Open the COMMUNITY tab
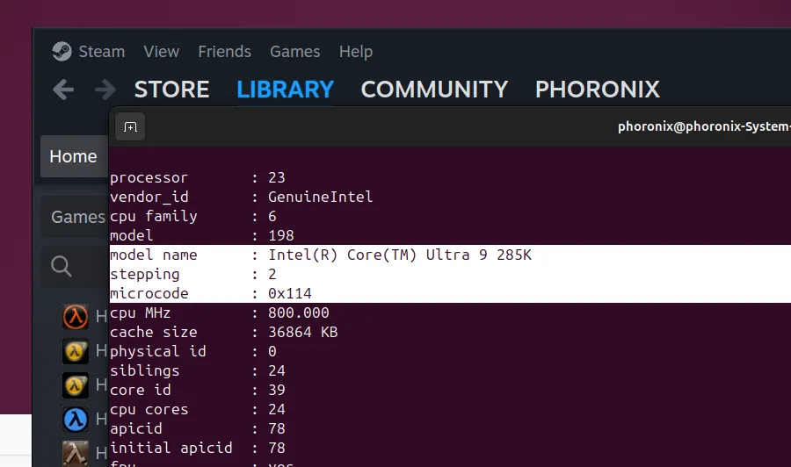 (434, 90)
